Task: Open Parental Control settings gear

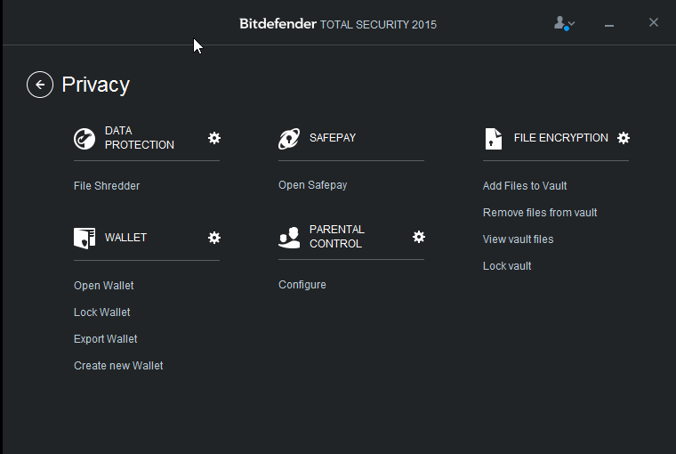Action: pos(419,237)
